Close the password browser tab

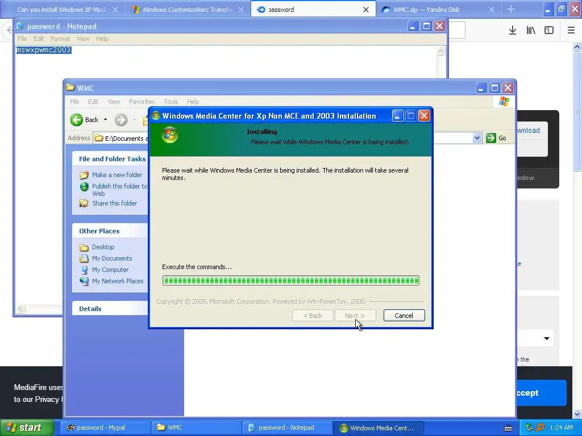click(x=366, y=10)
